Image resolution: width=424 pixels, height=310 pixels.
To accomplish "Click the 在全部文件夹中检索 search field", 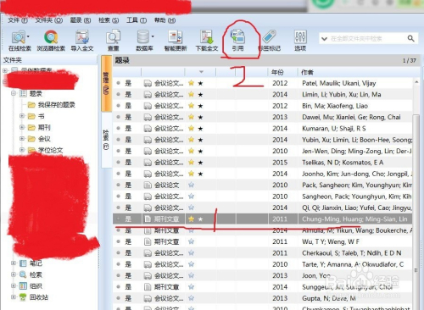I will pos(365,38).
